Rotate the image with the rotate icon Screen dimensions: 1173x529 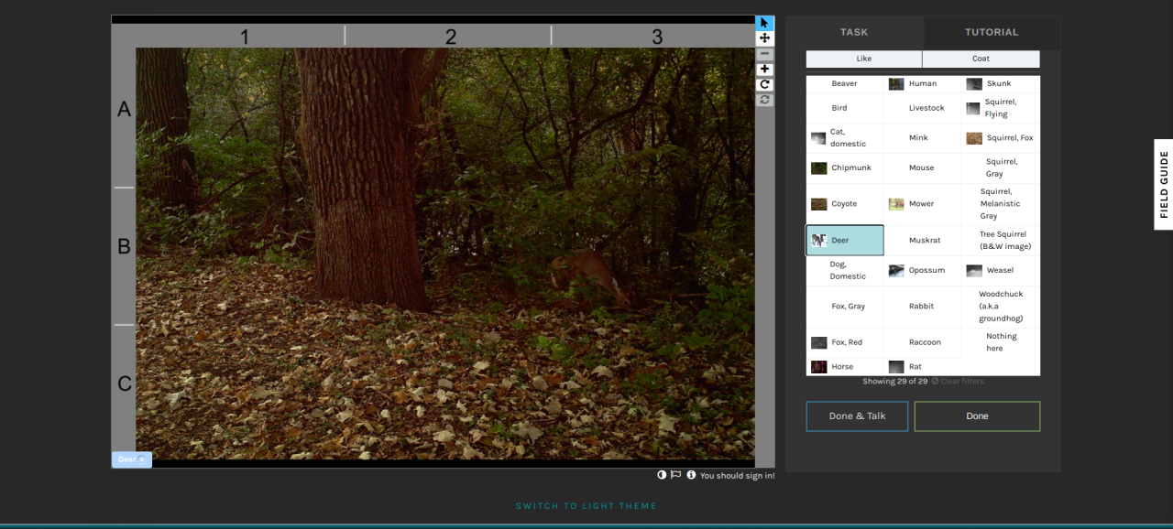[764, 84]
